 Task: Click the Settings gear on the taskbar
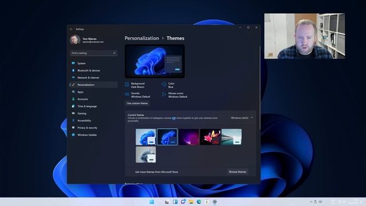click(x=215, y=202)
